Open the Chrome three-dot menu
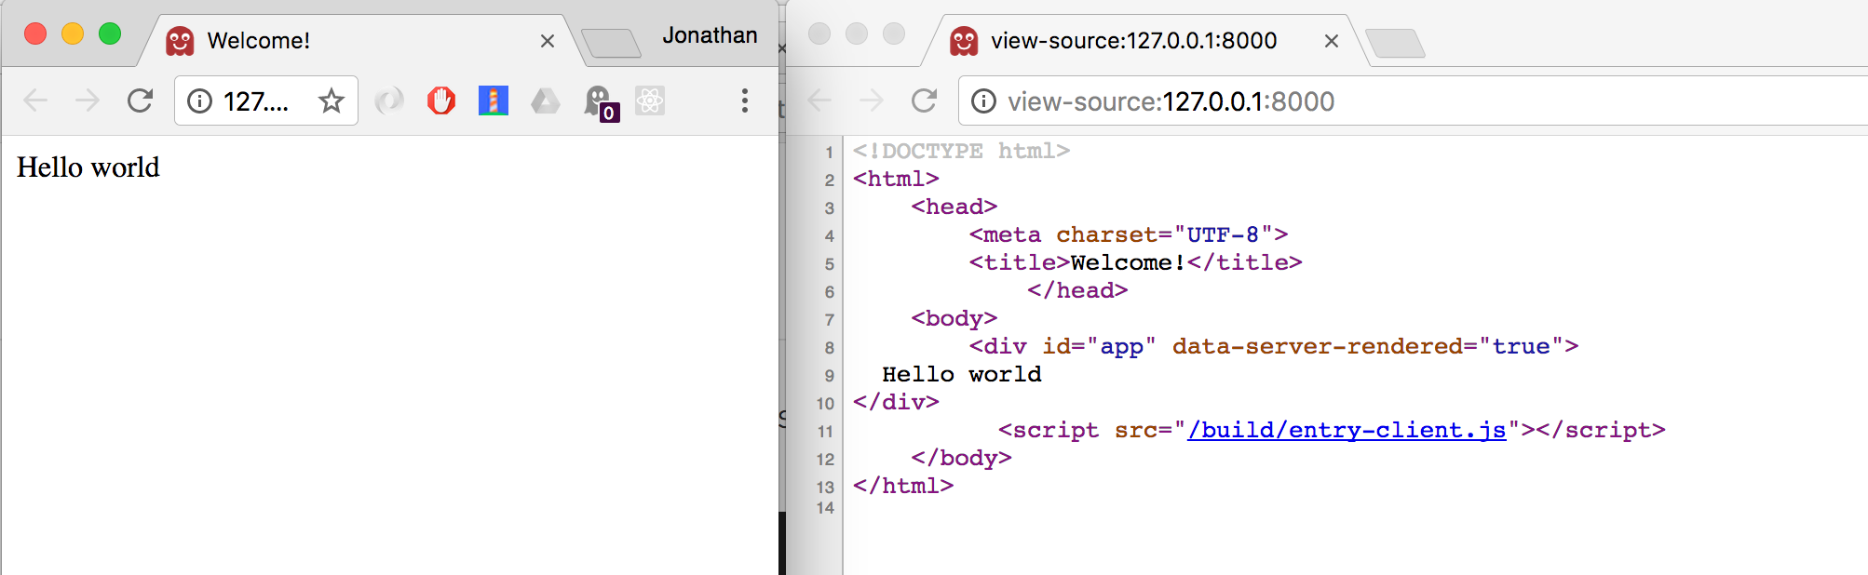Image resolution: width=1868 pixels, height=575 pixels. (x=744, y=100)
